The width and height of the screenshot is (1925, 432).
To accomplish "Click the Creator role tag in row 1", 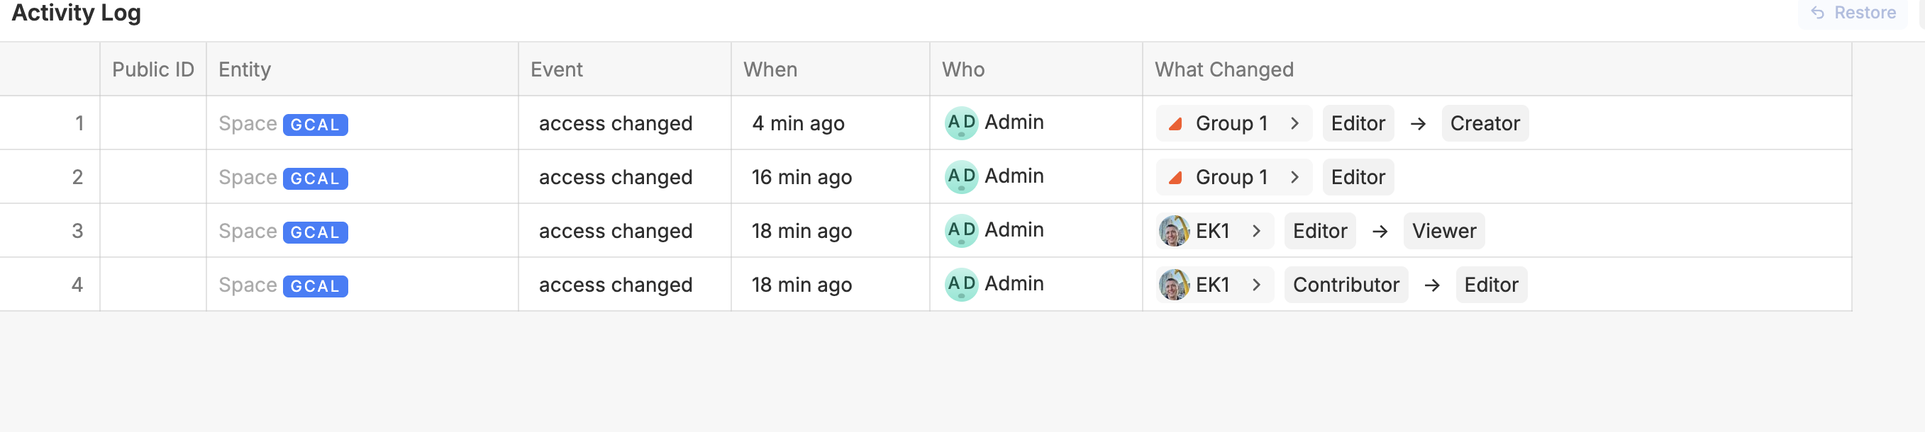I will (x=1484, y=124).
